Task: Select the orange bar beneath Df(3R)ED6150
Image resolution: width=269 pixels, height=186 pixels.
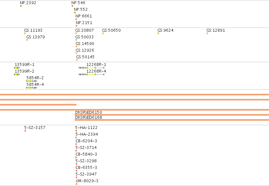Action: pos(172,115)
